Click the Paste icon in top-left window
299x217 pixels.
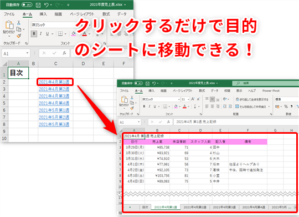[x=9, y=25]
